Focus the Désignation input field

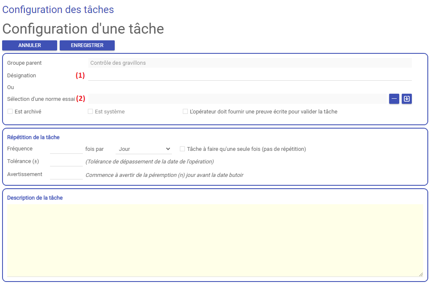click(x=250, y=76)
